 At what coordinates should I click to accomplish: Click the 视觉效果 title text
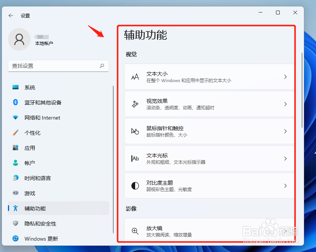[157, 101]
